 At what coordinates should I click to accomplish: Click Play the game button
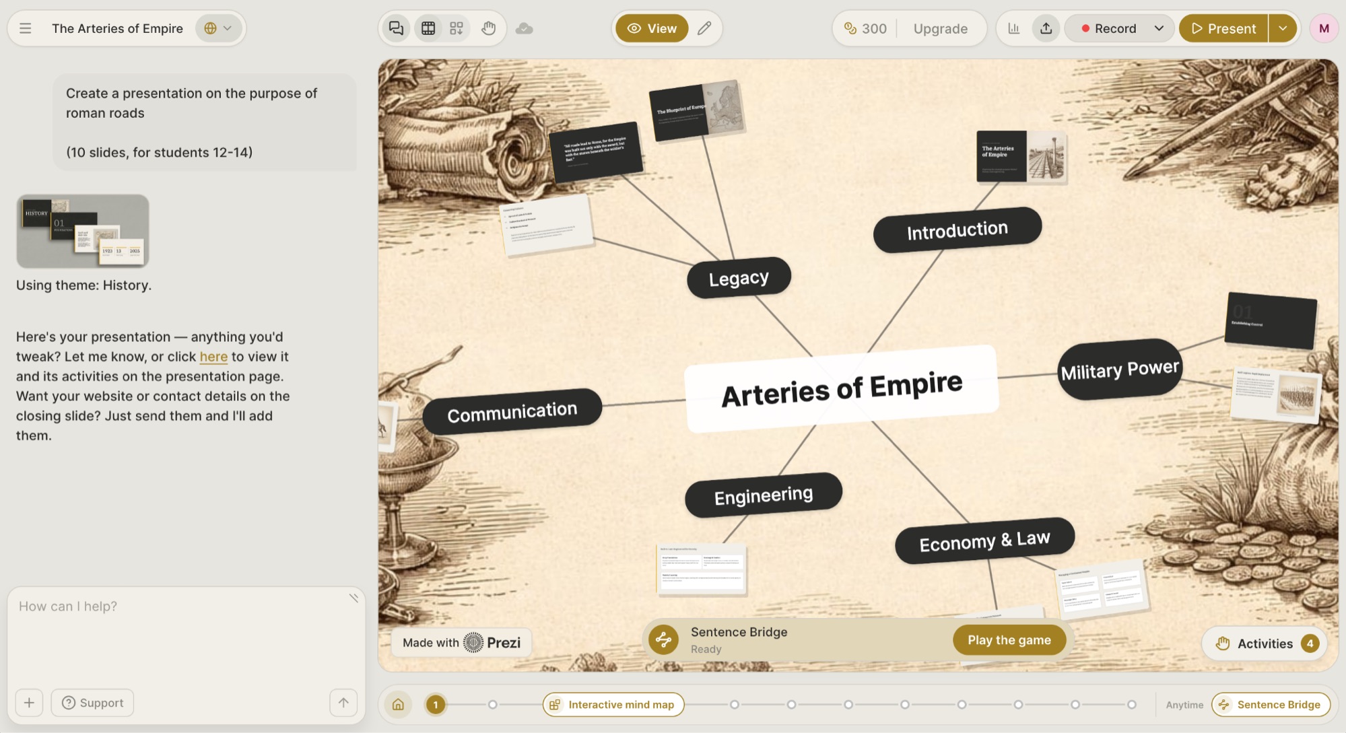pyautogui.click(x=1009, y=640)
